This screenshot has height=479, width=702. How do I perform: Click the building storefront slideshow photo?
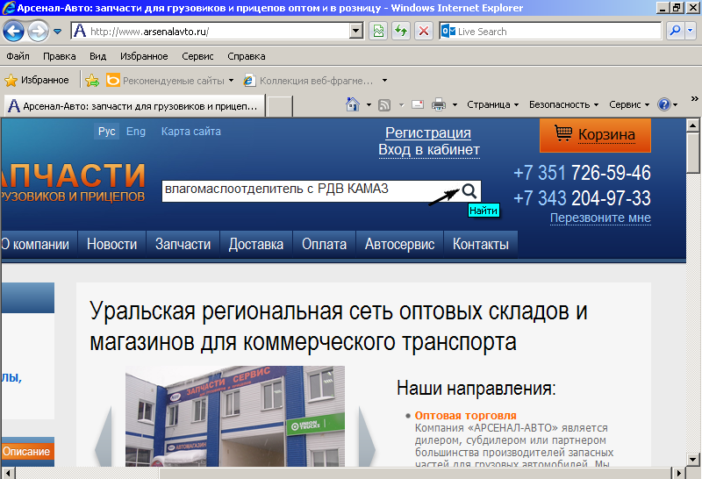235,417
